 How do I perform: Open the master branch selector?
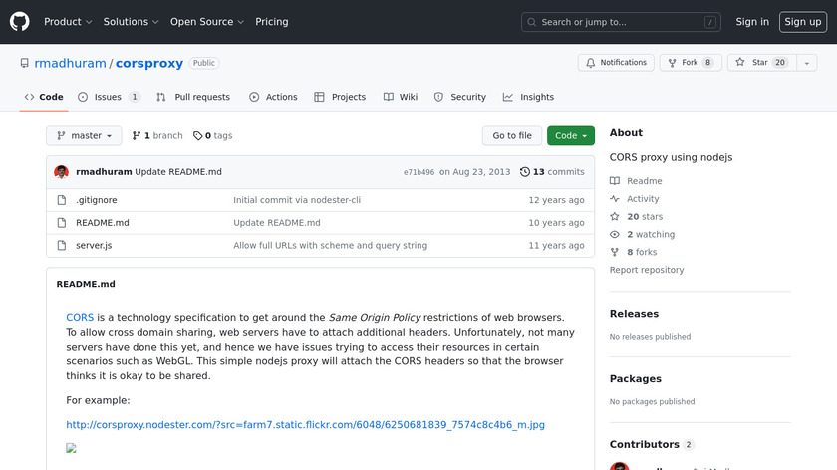(84, 136)
